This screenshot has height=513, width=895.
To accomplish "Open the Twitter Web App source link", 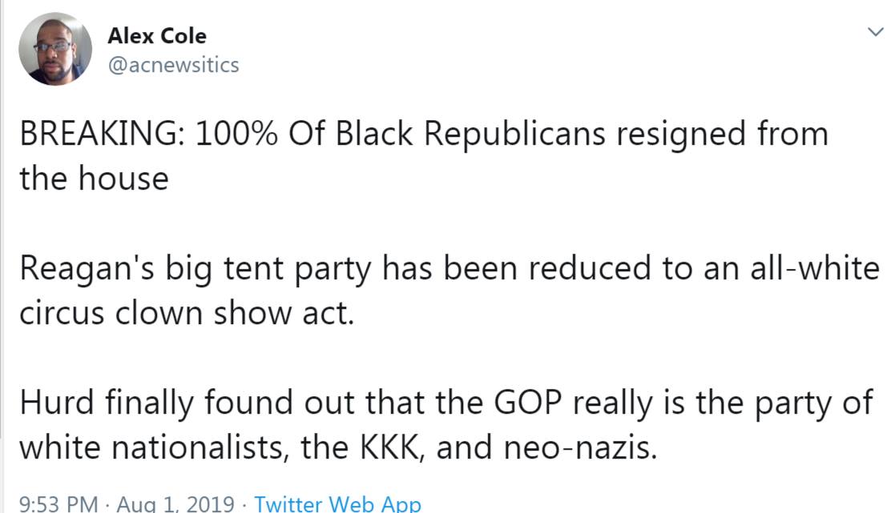I will pyautogui.click(x=337, y=504).
